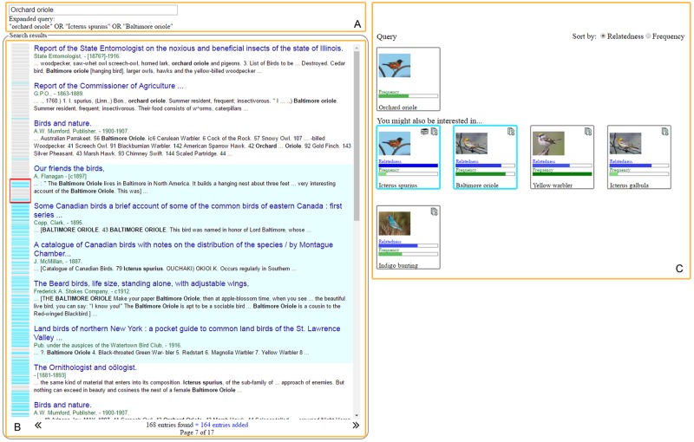
Task: Click the Baltimore oriole bird photo
Action: coord(471,143)
